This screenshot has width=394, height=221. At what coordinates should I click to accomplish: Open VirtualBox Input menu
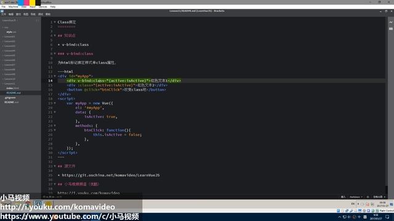(33, 7)
